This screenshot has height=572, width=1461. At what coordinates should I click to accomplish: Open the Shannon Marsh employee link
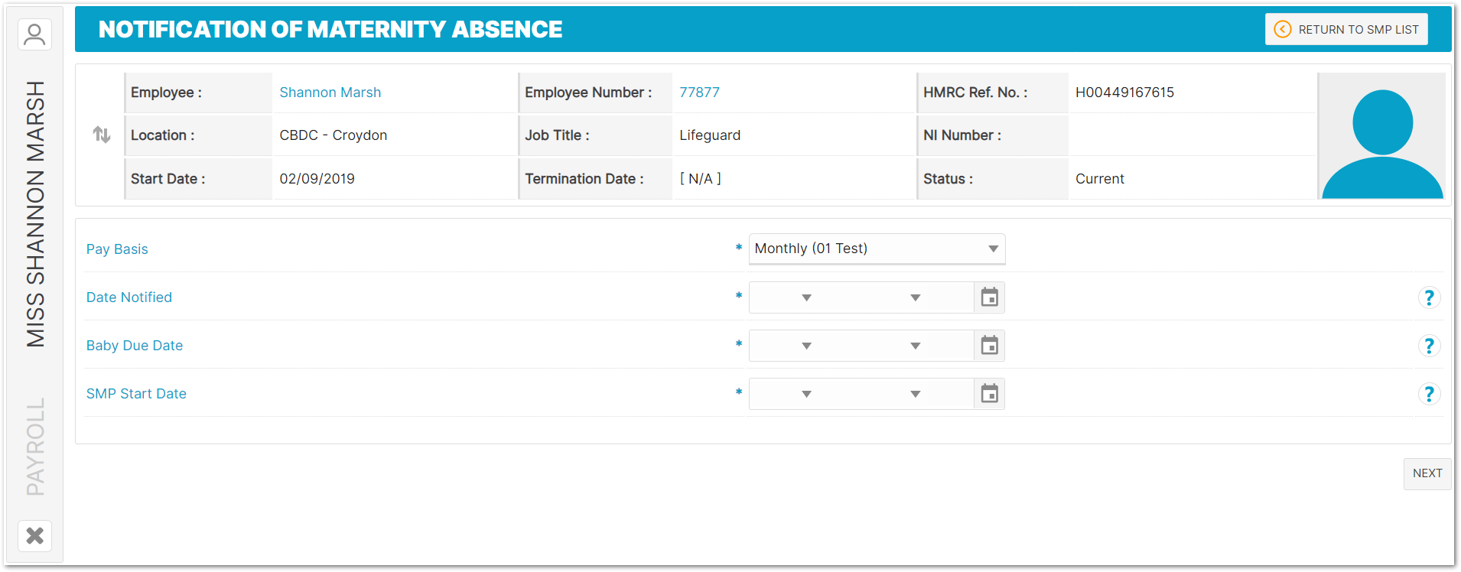[x=330, y=93]
